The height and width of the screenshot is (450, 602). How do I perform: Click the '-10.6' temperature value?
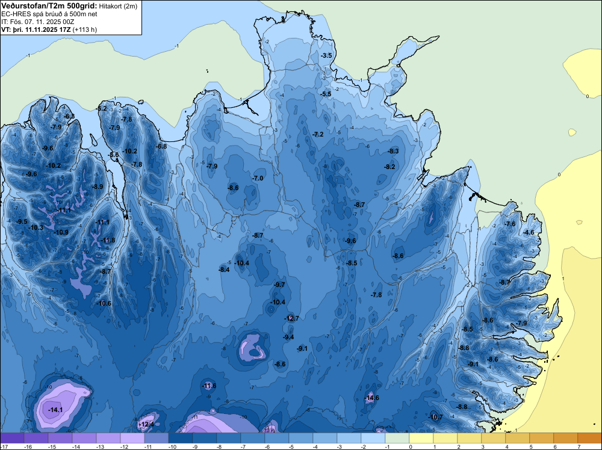pos(104,303)
